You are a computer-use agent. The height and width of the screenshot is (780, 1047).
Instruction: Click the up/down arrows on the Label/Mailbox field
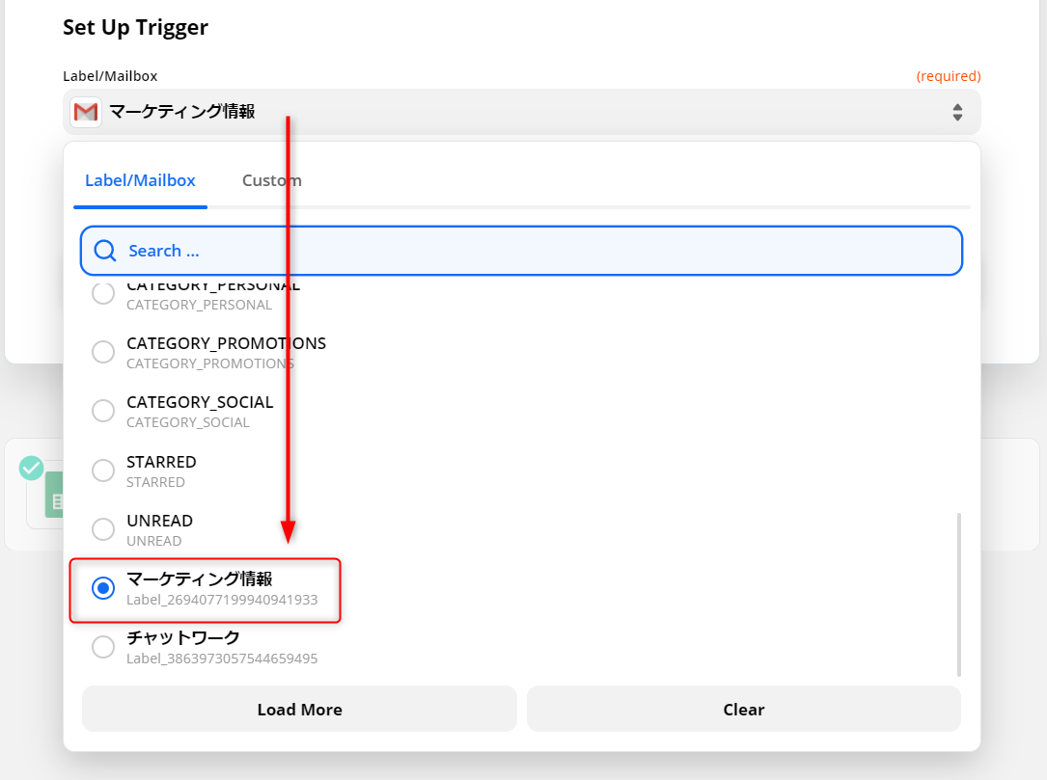click(x=957, y=112)
